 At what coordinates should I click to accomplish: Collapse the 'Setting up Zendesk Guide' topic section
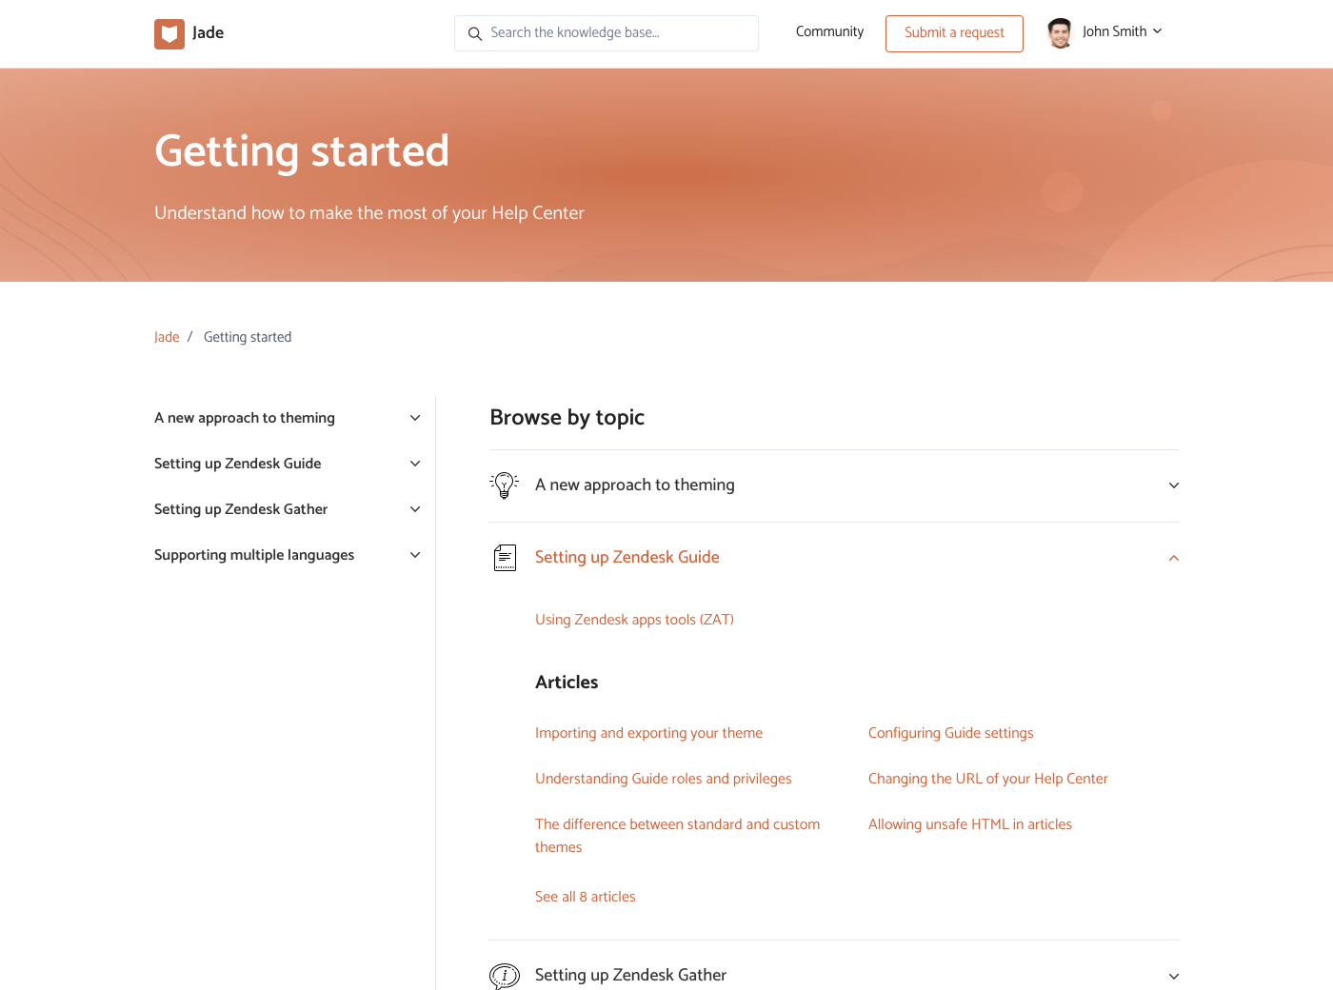(x=1173, y=558)
